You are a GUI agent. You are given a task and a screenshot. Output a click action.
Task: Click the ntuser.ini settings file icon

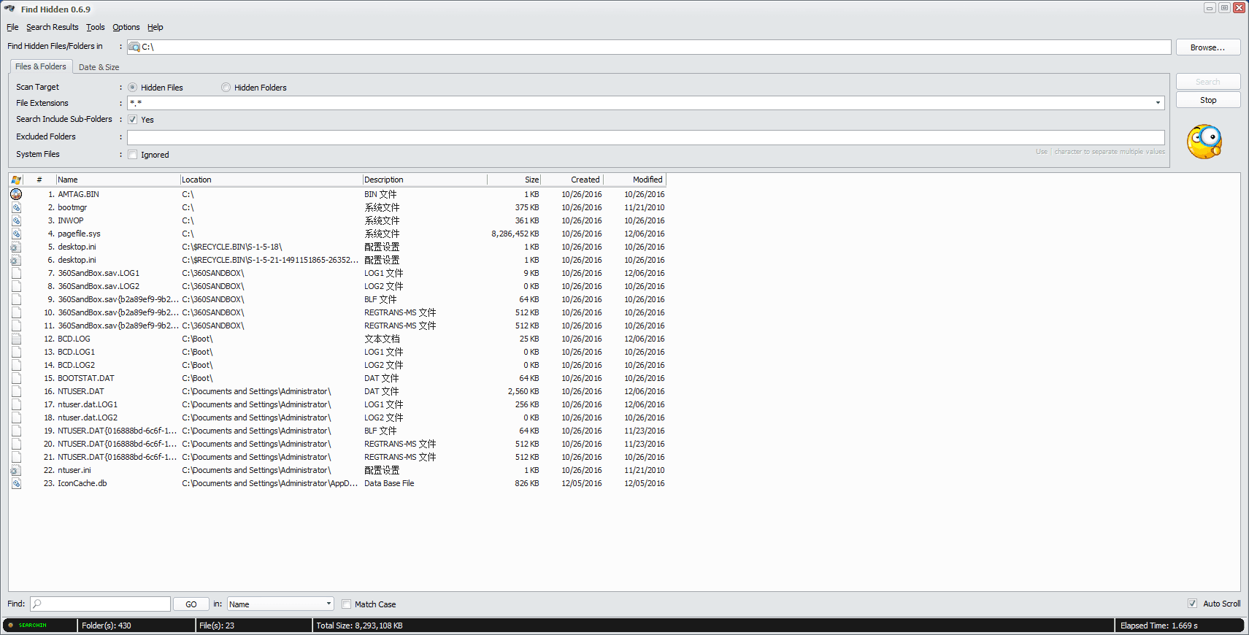16,470
